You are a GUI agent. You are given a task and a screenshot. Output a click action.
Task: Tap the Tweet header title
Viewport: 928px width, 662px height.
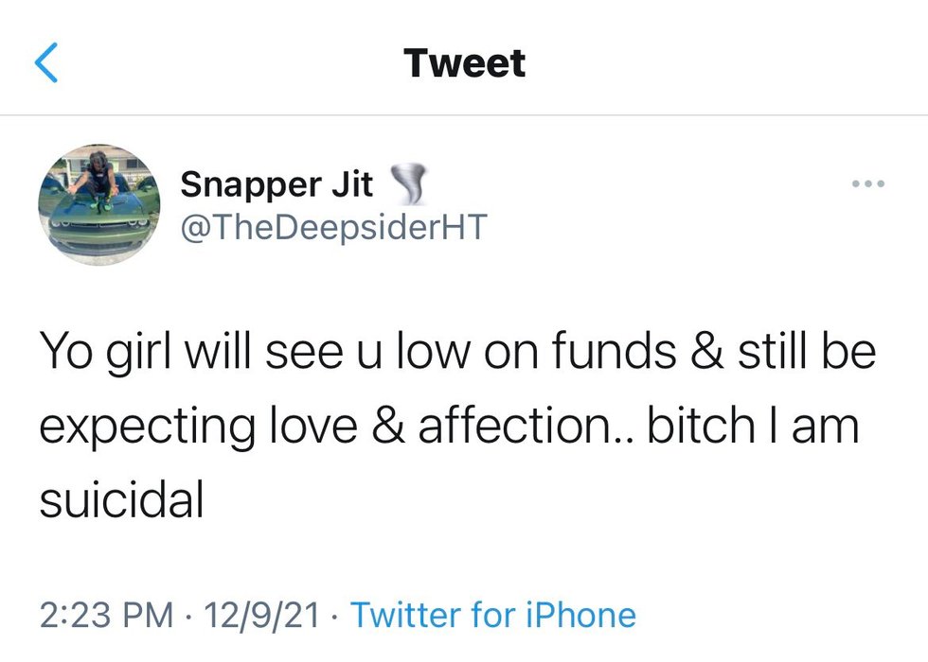point(464,63)
